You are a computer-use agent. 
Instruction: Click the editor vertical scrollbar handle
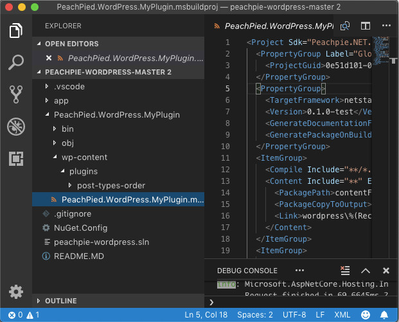point(393,60)
